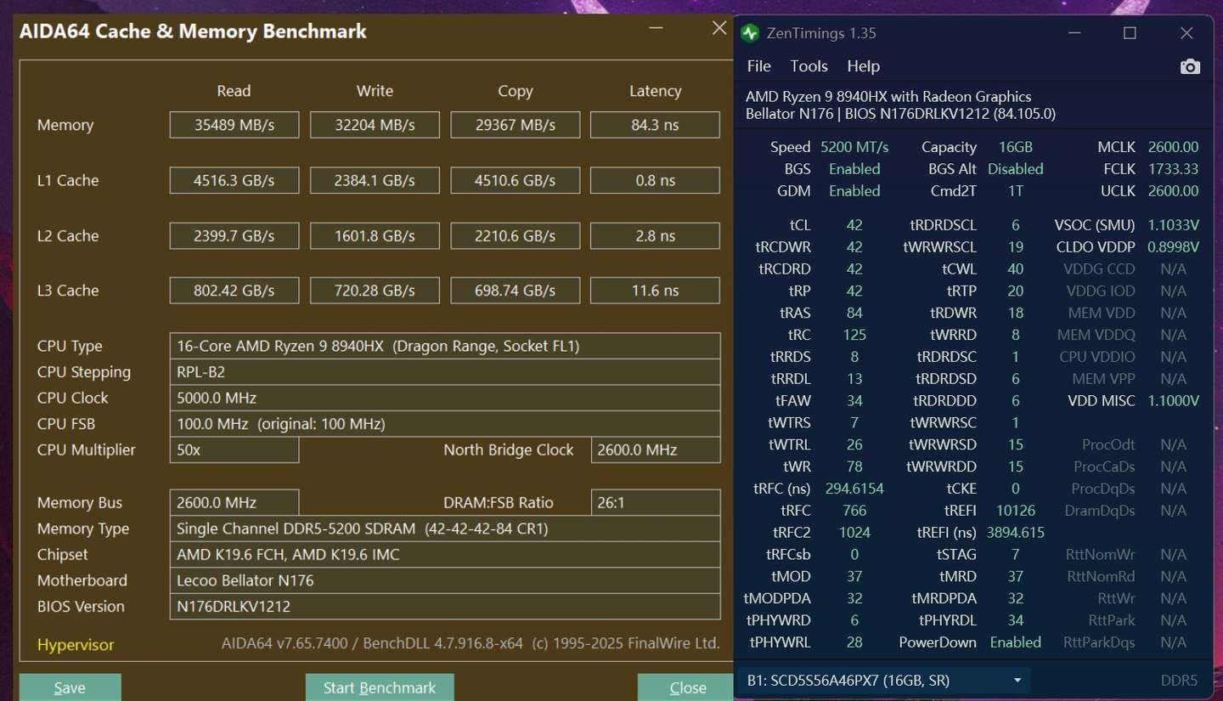Click the BIOS Version field N176DRLKV1212

point(445,607)
